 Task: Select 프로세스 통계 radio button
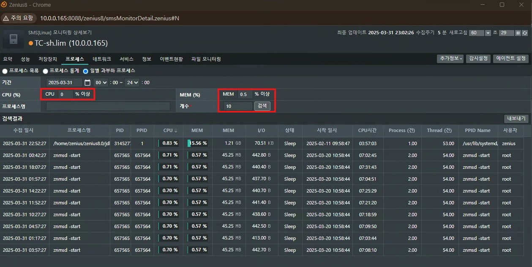tap(45, 71)
